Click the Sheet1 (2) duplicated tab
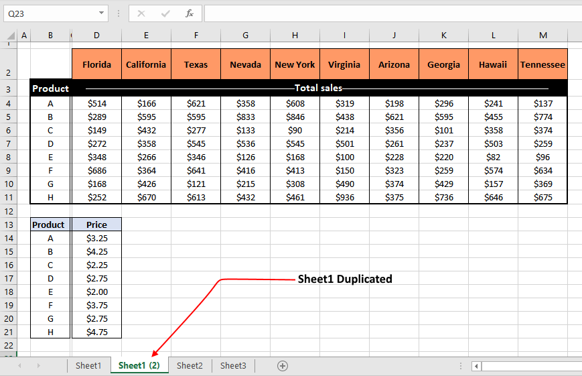This screenshot has height=376, width=582. pos(139,366)
